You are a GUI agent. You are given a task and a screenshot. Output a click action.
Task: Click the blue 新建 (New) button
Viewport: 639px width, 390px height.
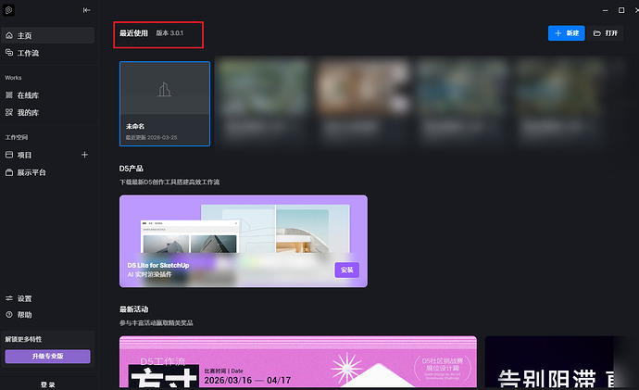pyautogui.click(x=566, y=33)
